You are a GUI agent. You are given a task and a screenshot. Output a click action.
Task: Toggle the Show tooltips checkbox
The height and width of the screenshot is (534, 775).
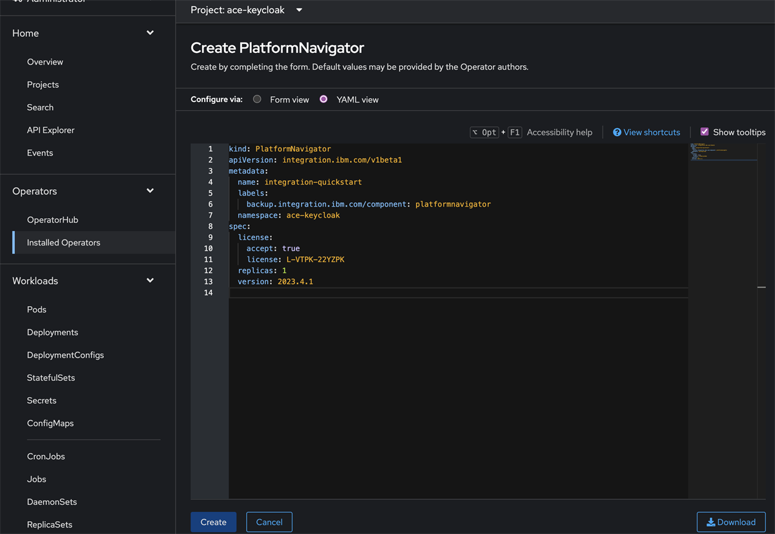tap(705, 132)
